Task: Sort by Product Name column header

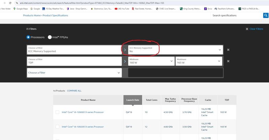Action: point(88,100)
